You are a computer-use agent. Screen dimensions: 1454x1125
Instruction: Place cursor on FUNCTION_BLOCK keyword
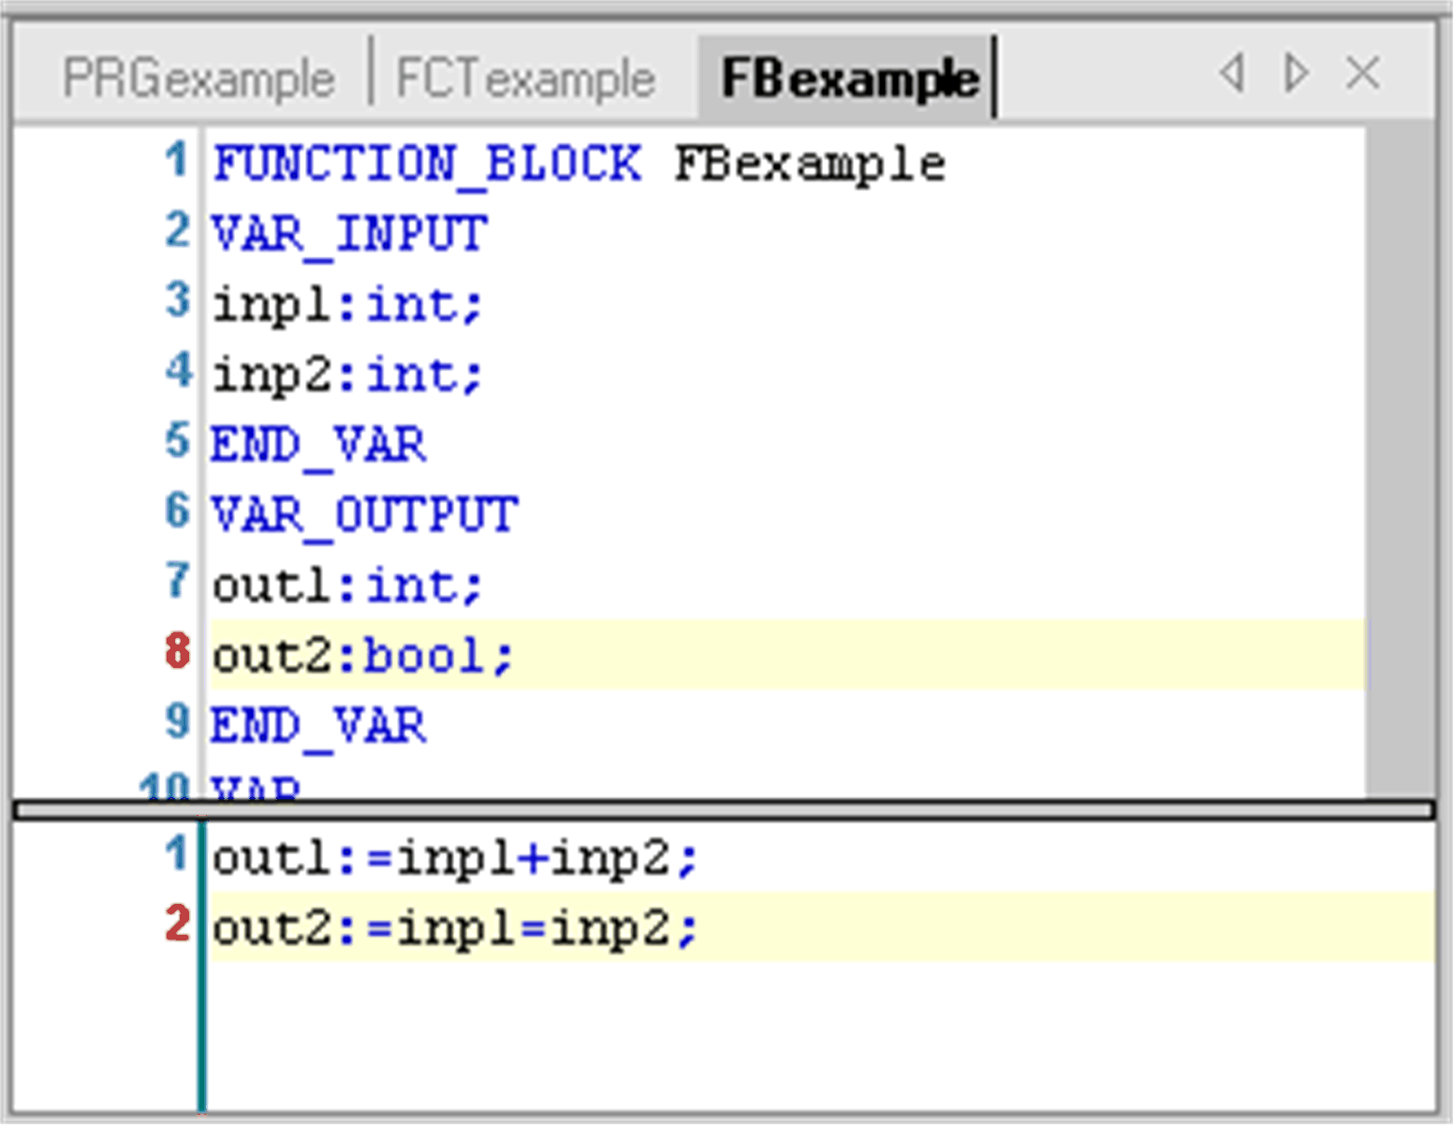(x=427, y=165)
